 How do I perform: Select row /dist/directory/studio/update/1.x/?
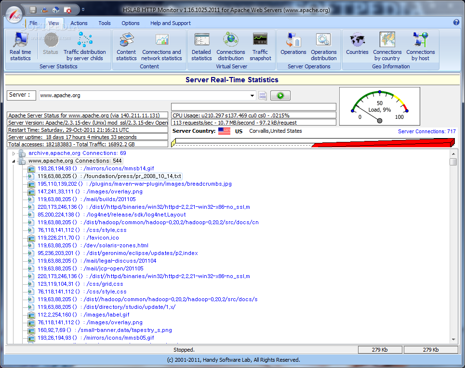click(106, 307)
